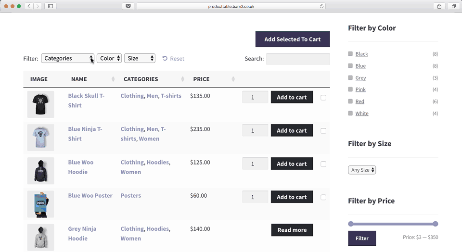This screenshot has height=252, width=462.
Task: Check the Blue Woo Hoodie row checkbox
Action: [x=323, y=164]
